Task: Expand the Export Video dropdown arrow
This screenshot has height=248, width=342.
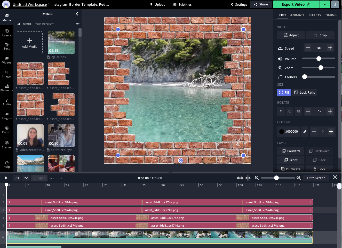Action: [325, 4]
